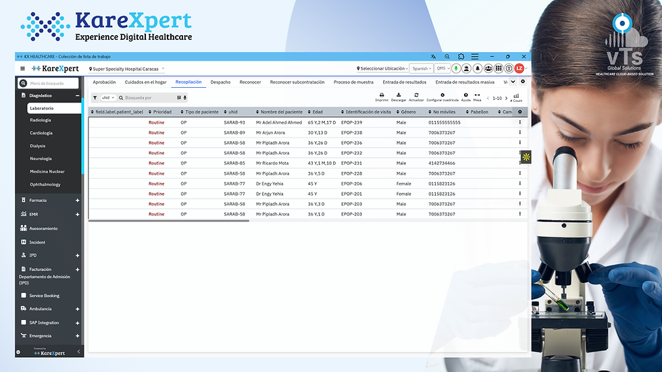The height and width of the screenshot is (372, 662).
Task: Switch to the Aprobación tab
Action: (x=104, y=82)
